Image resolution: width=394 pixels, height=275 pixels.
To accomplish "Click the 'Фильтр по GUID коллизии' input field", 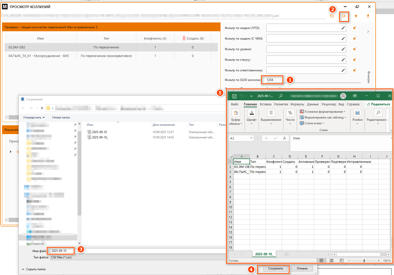I will [x=272, y=80].
